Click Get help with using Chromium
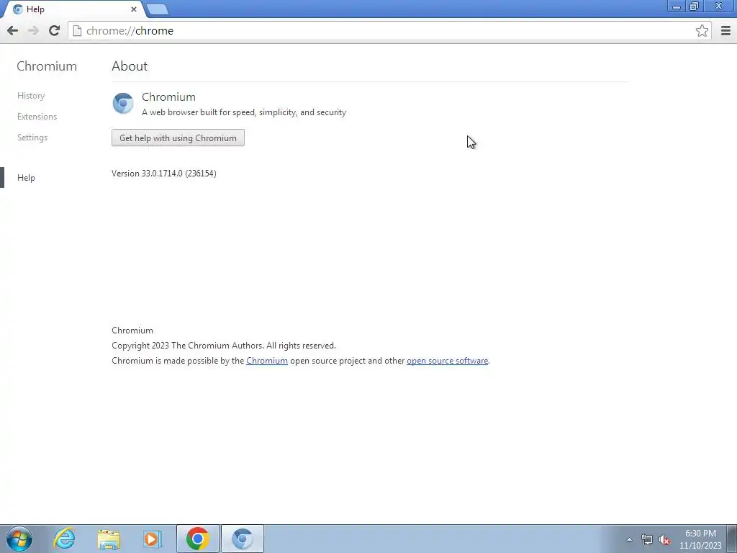This screenshot has height=553, width=737. (x=178, y=138)
